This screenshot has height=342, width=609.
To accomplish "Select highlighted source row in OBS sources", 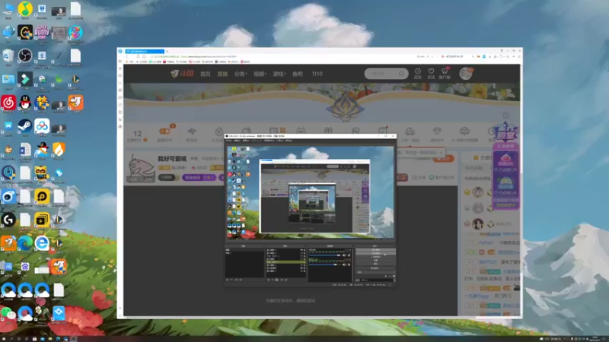I will coord(285,262).
